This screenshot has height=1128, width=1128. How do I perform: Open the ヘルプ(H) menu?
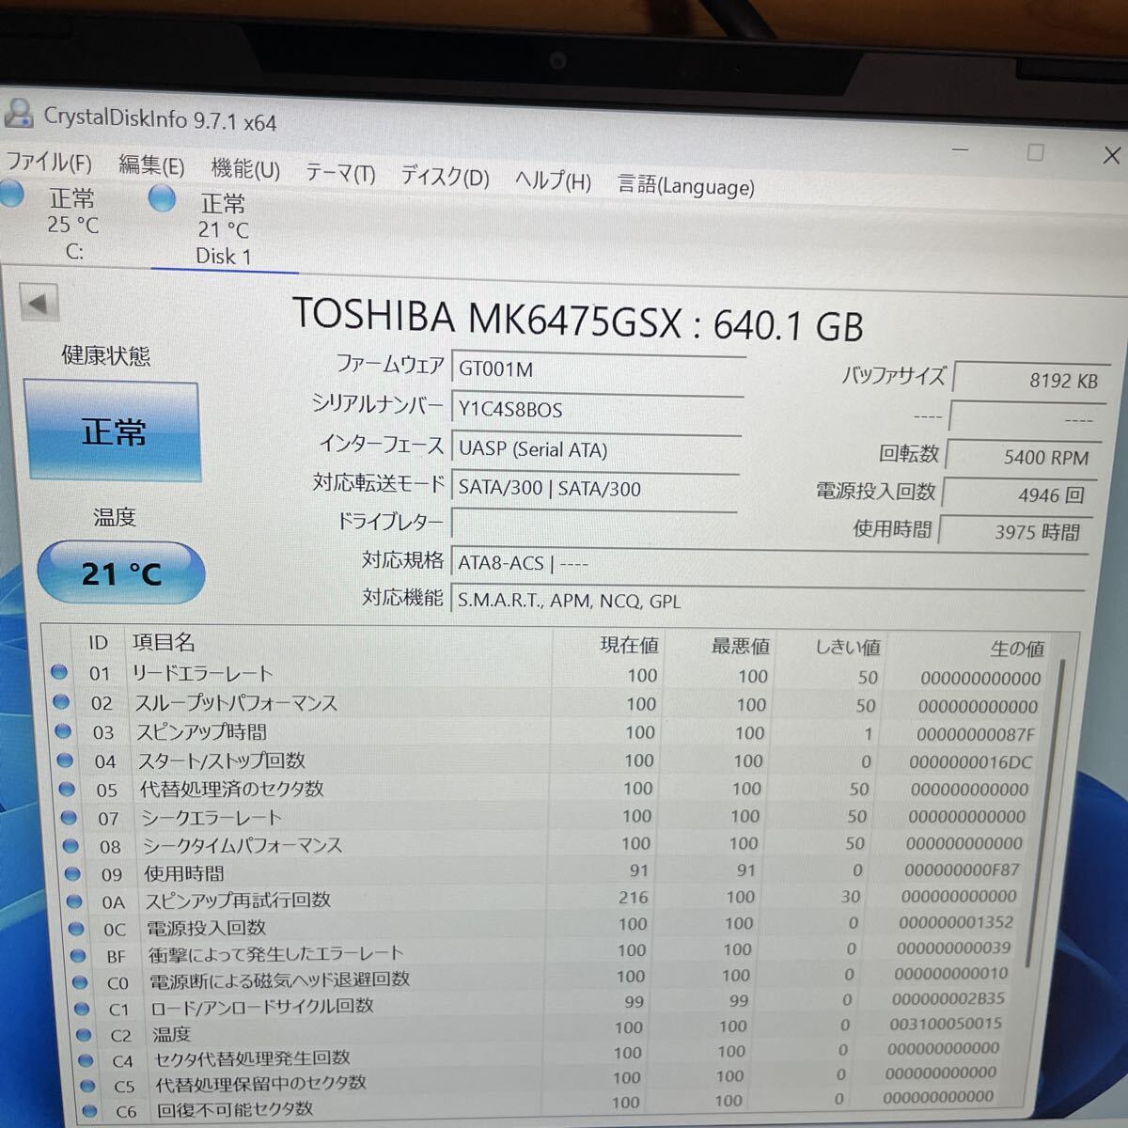coord(553,180)
